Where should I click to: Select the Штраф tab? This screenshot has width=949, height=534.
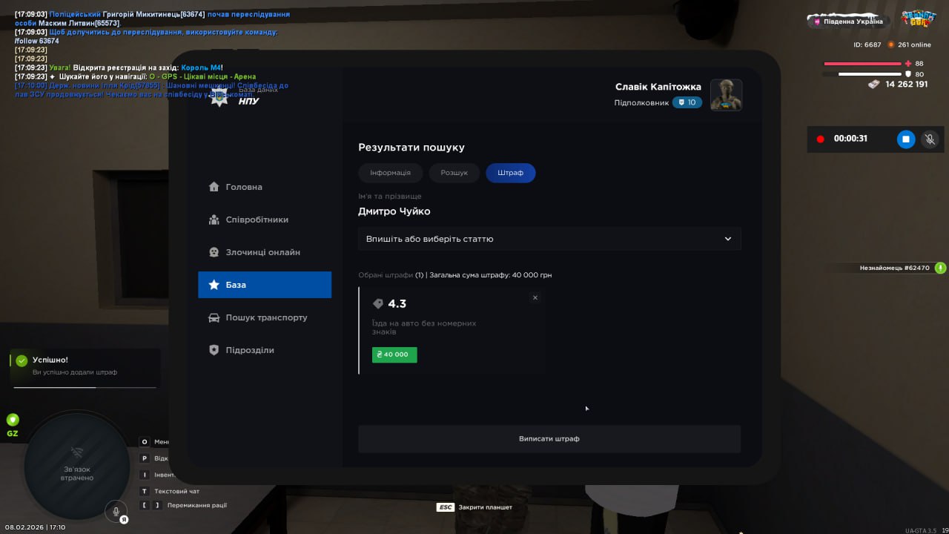click(511, 173)
